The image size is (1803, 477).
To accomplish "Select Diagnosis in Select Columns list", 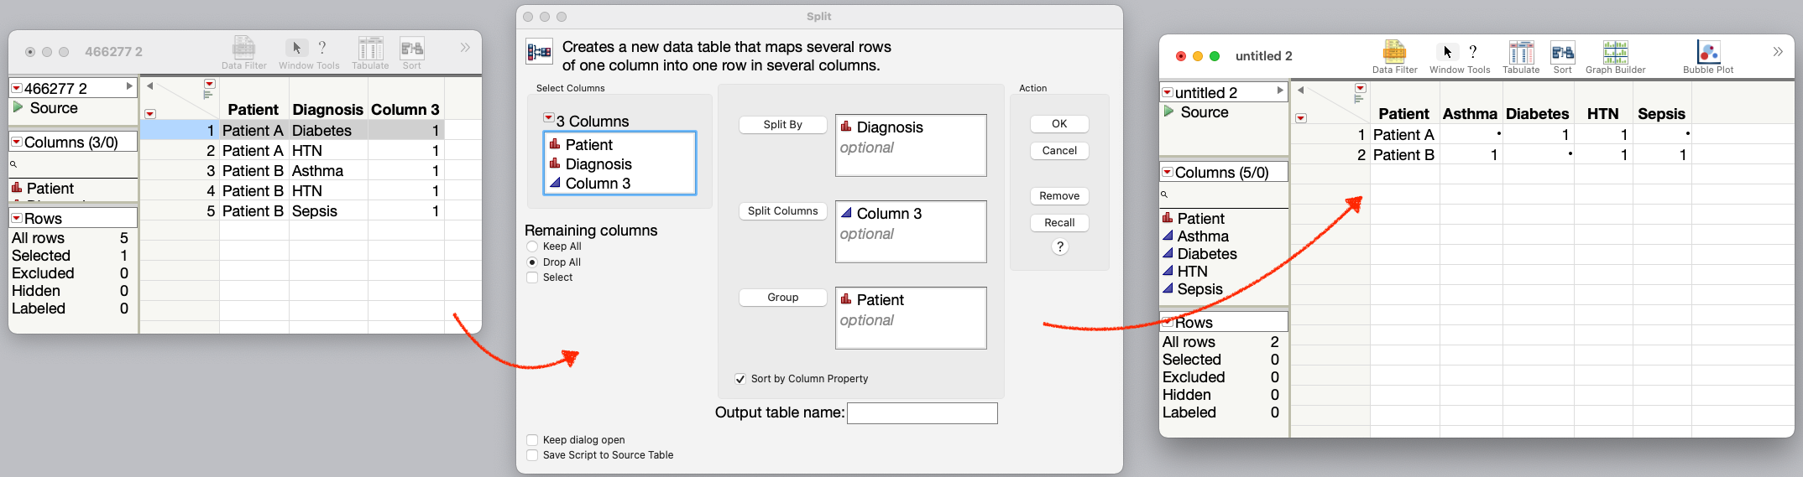I will click(x=598, y=164).
